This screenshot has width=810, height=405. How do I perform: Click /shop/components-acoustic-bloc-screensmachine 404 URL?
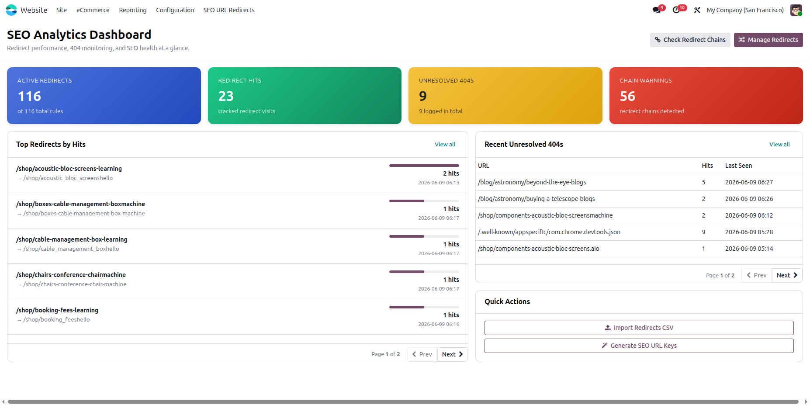pos(545,215)
